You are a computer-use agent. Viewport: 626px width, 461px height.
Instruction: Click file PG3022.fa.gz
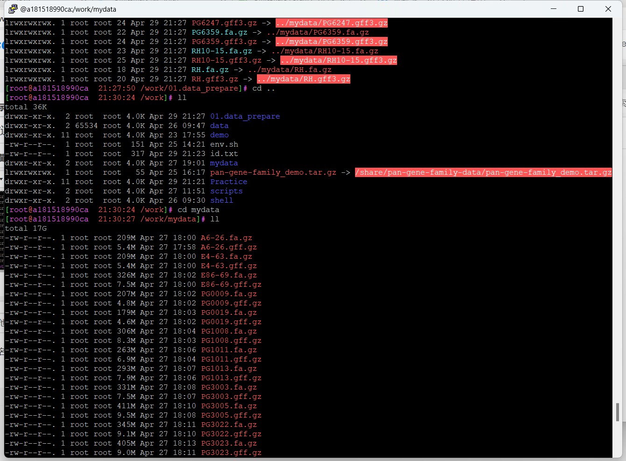[x=228, y=425]
